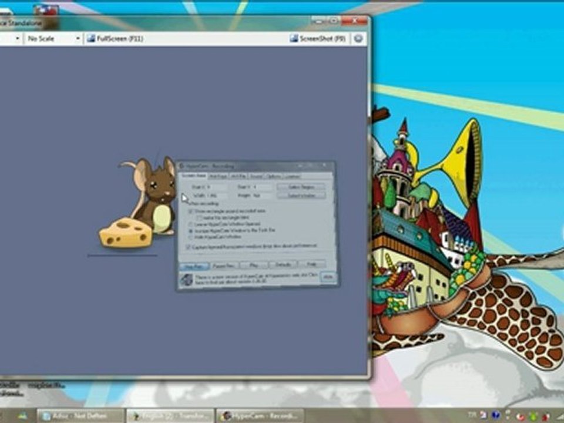The height and width of the screenshot is (423, 564).
Task: Click the ScreenShot (F9) toolbar button
Action: tap(318, 39)
